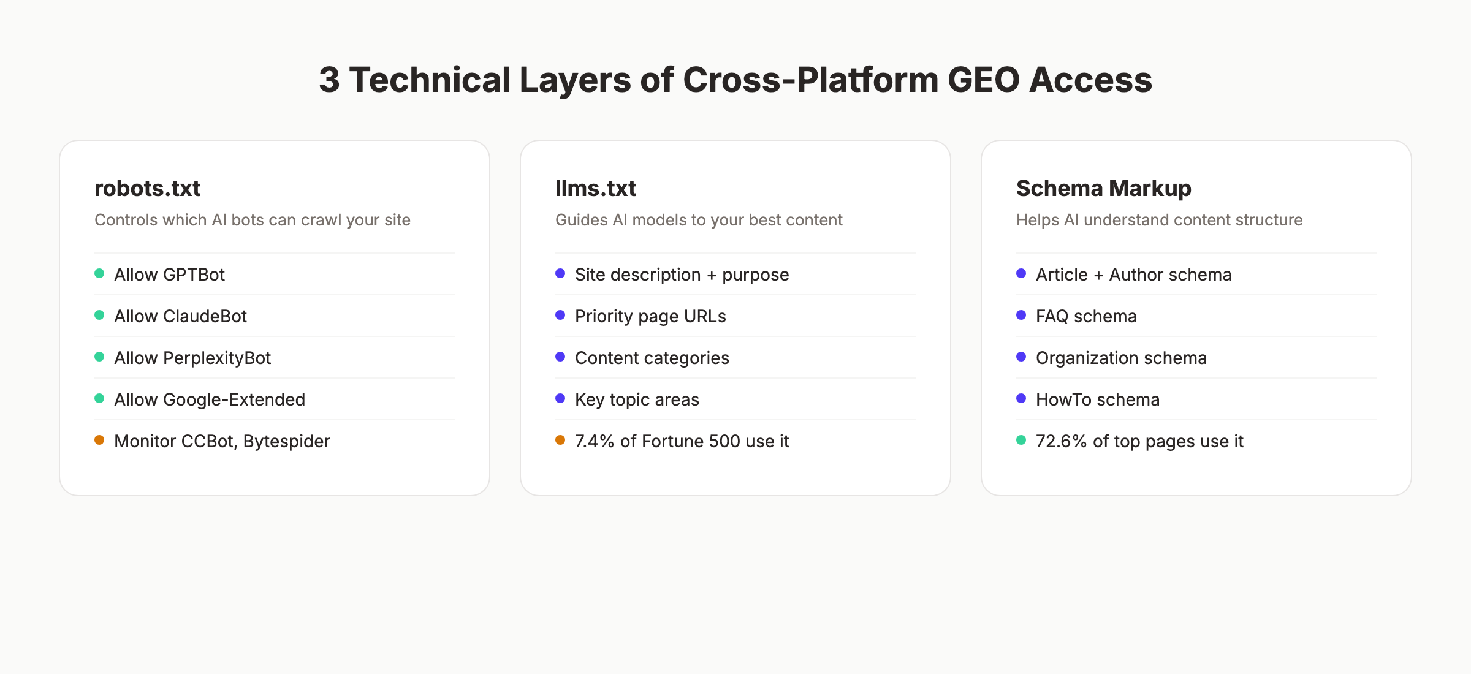Click the purple dot beside FAQ schema
The width and height of the screenshot is (1471, 674).
click(x=1021, y=316)
